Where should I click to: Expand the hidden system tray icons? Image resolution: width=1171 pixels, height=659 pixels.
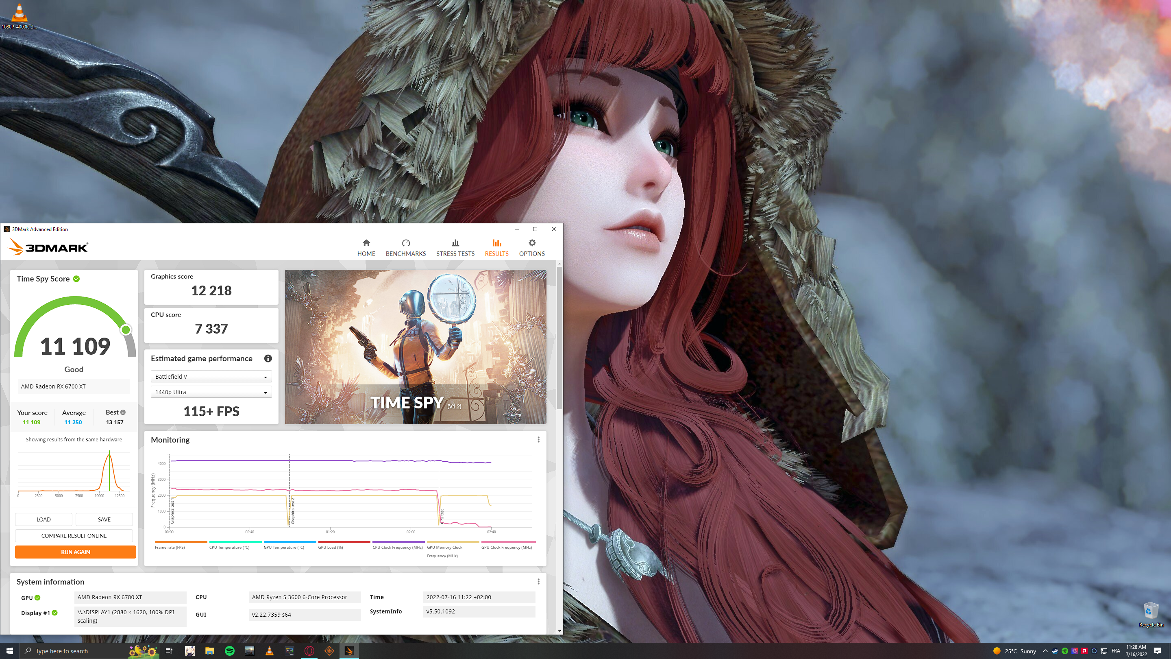tap(1045, 651)
